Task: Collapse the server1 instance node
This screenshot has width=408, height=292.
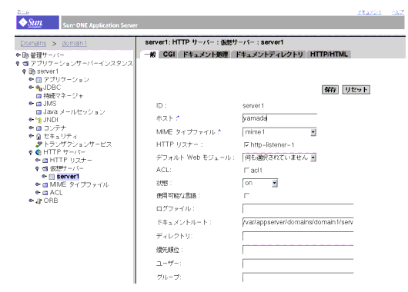Action: pos(24,71)
